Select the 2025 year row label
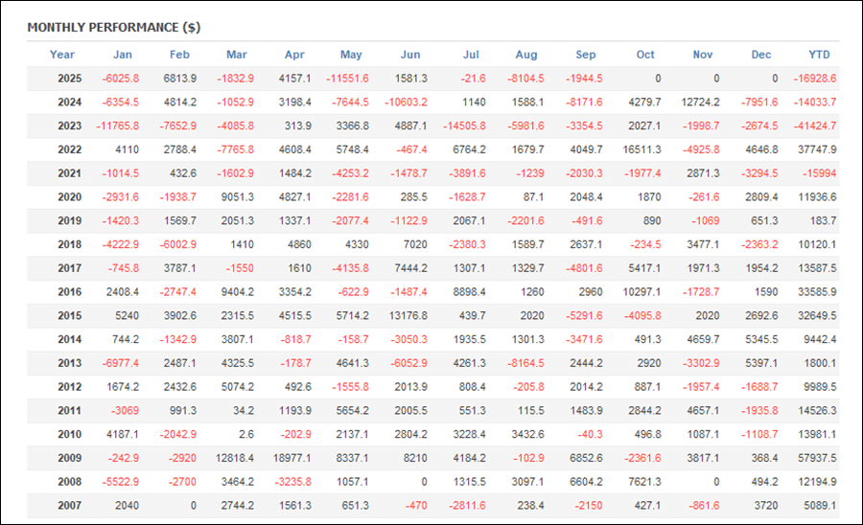This screenshot has height=525, width=863. (69, 79)
